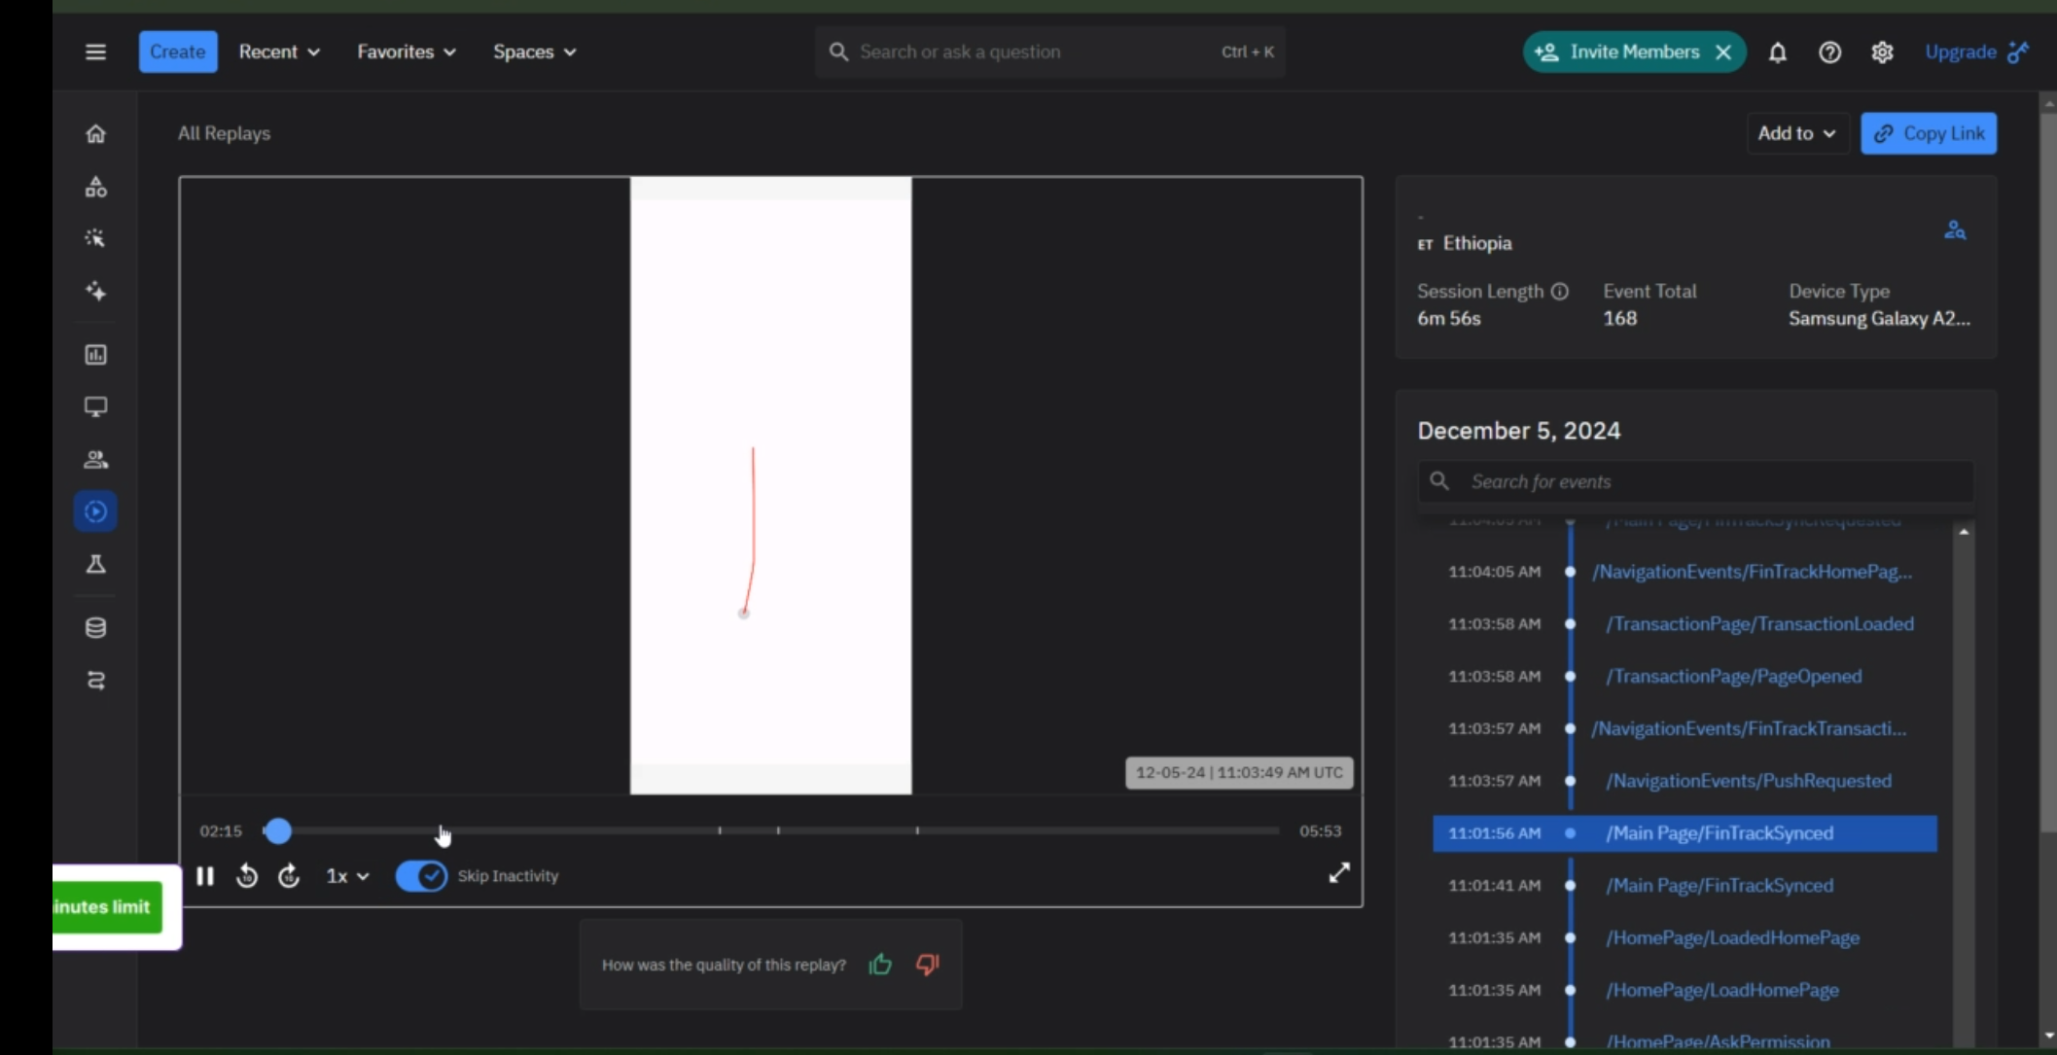Expand replay to fullscreen
Image resolution: width=2057 pixels, height=1055 pixels.
point(1338,873)
